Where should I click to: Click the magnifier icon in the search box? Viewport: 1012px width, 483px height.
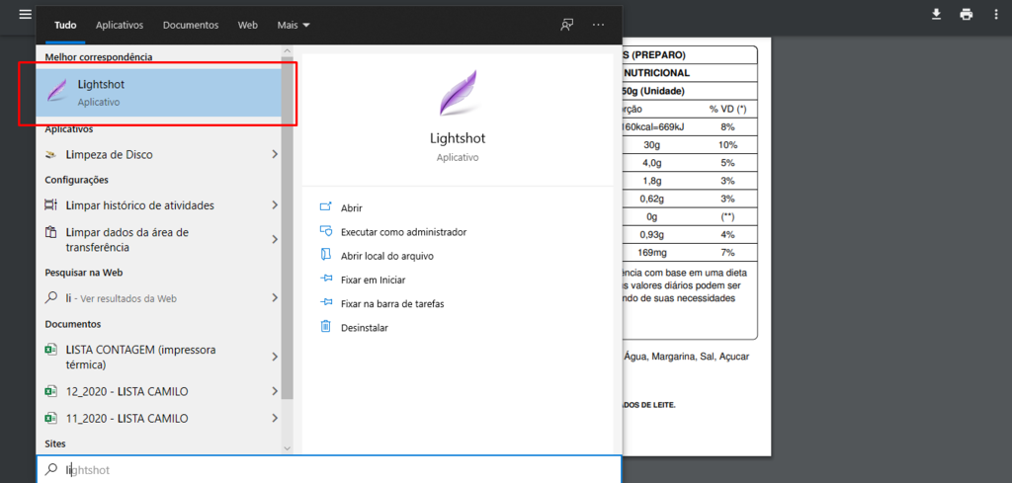[50, 469]
